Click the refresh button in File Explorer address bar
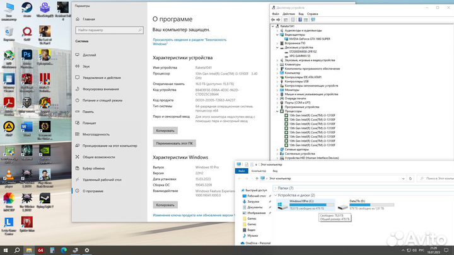The height and width of the screenshot is (255, 454). point(410,179)
